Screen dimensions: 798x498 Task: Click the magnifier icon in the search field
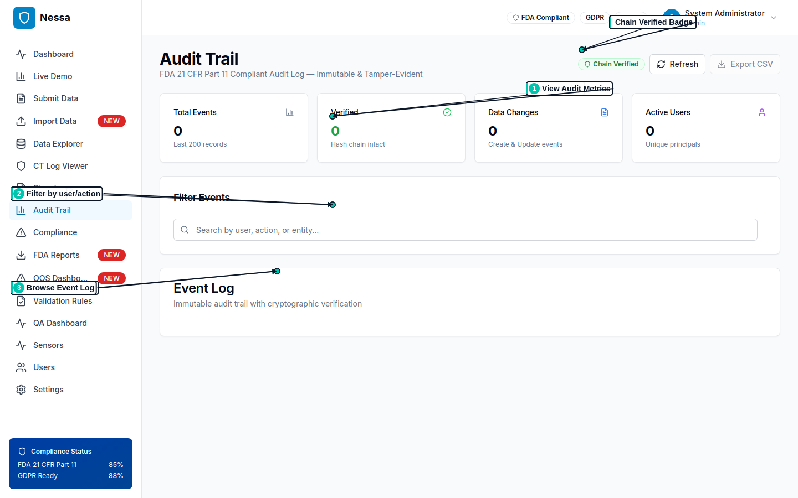tap(185, 229)
